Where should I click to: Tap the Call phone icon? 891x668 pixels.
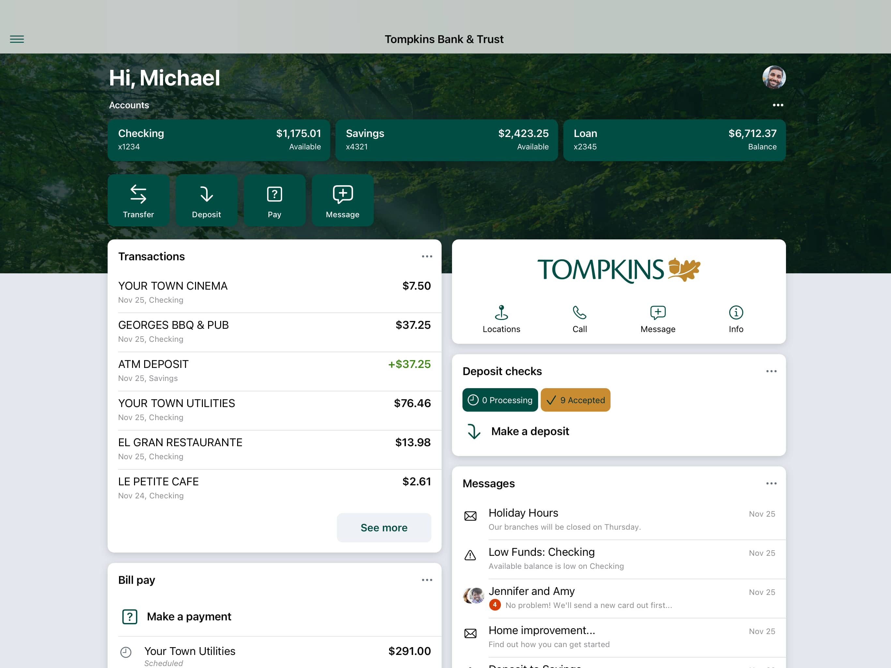[x=579, y=312]
